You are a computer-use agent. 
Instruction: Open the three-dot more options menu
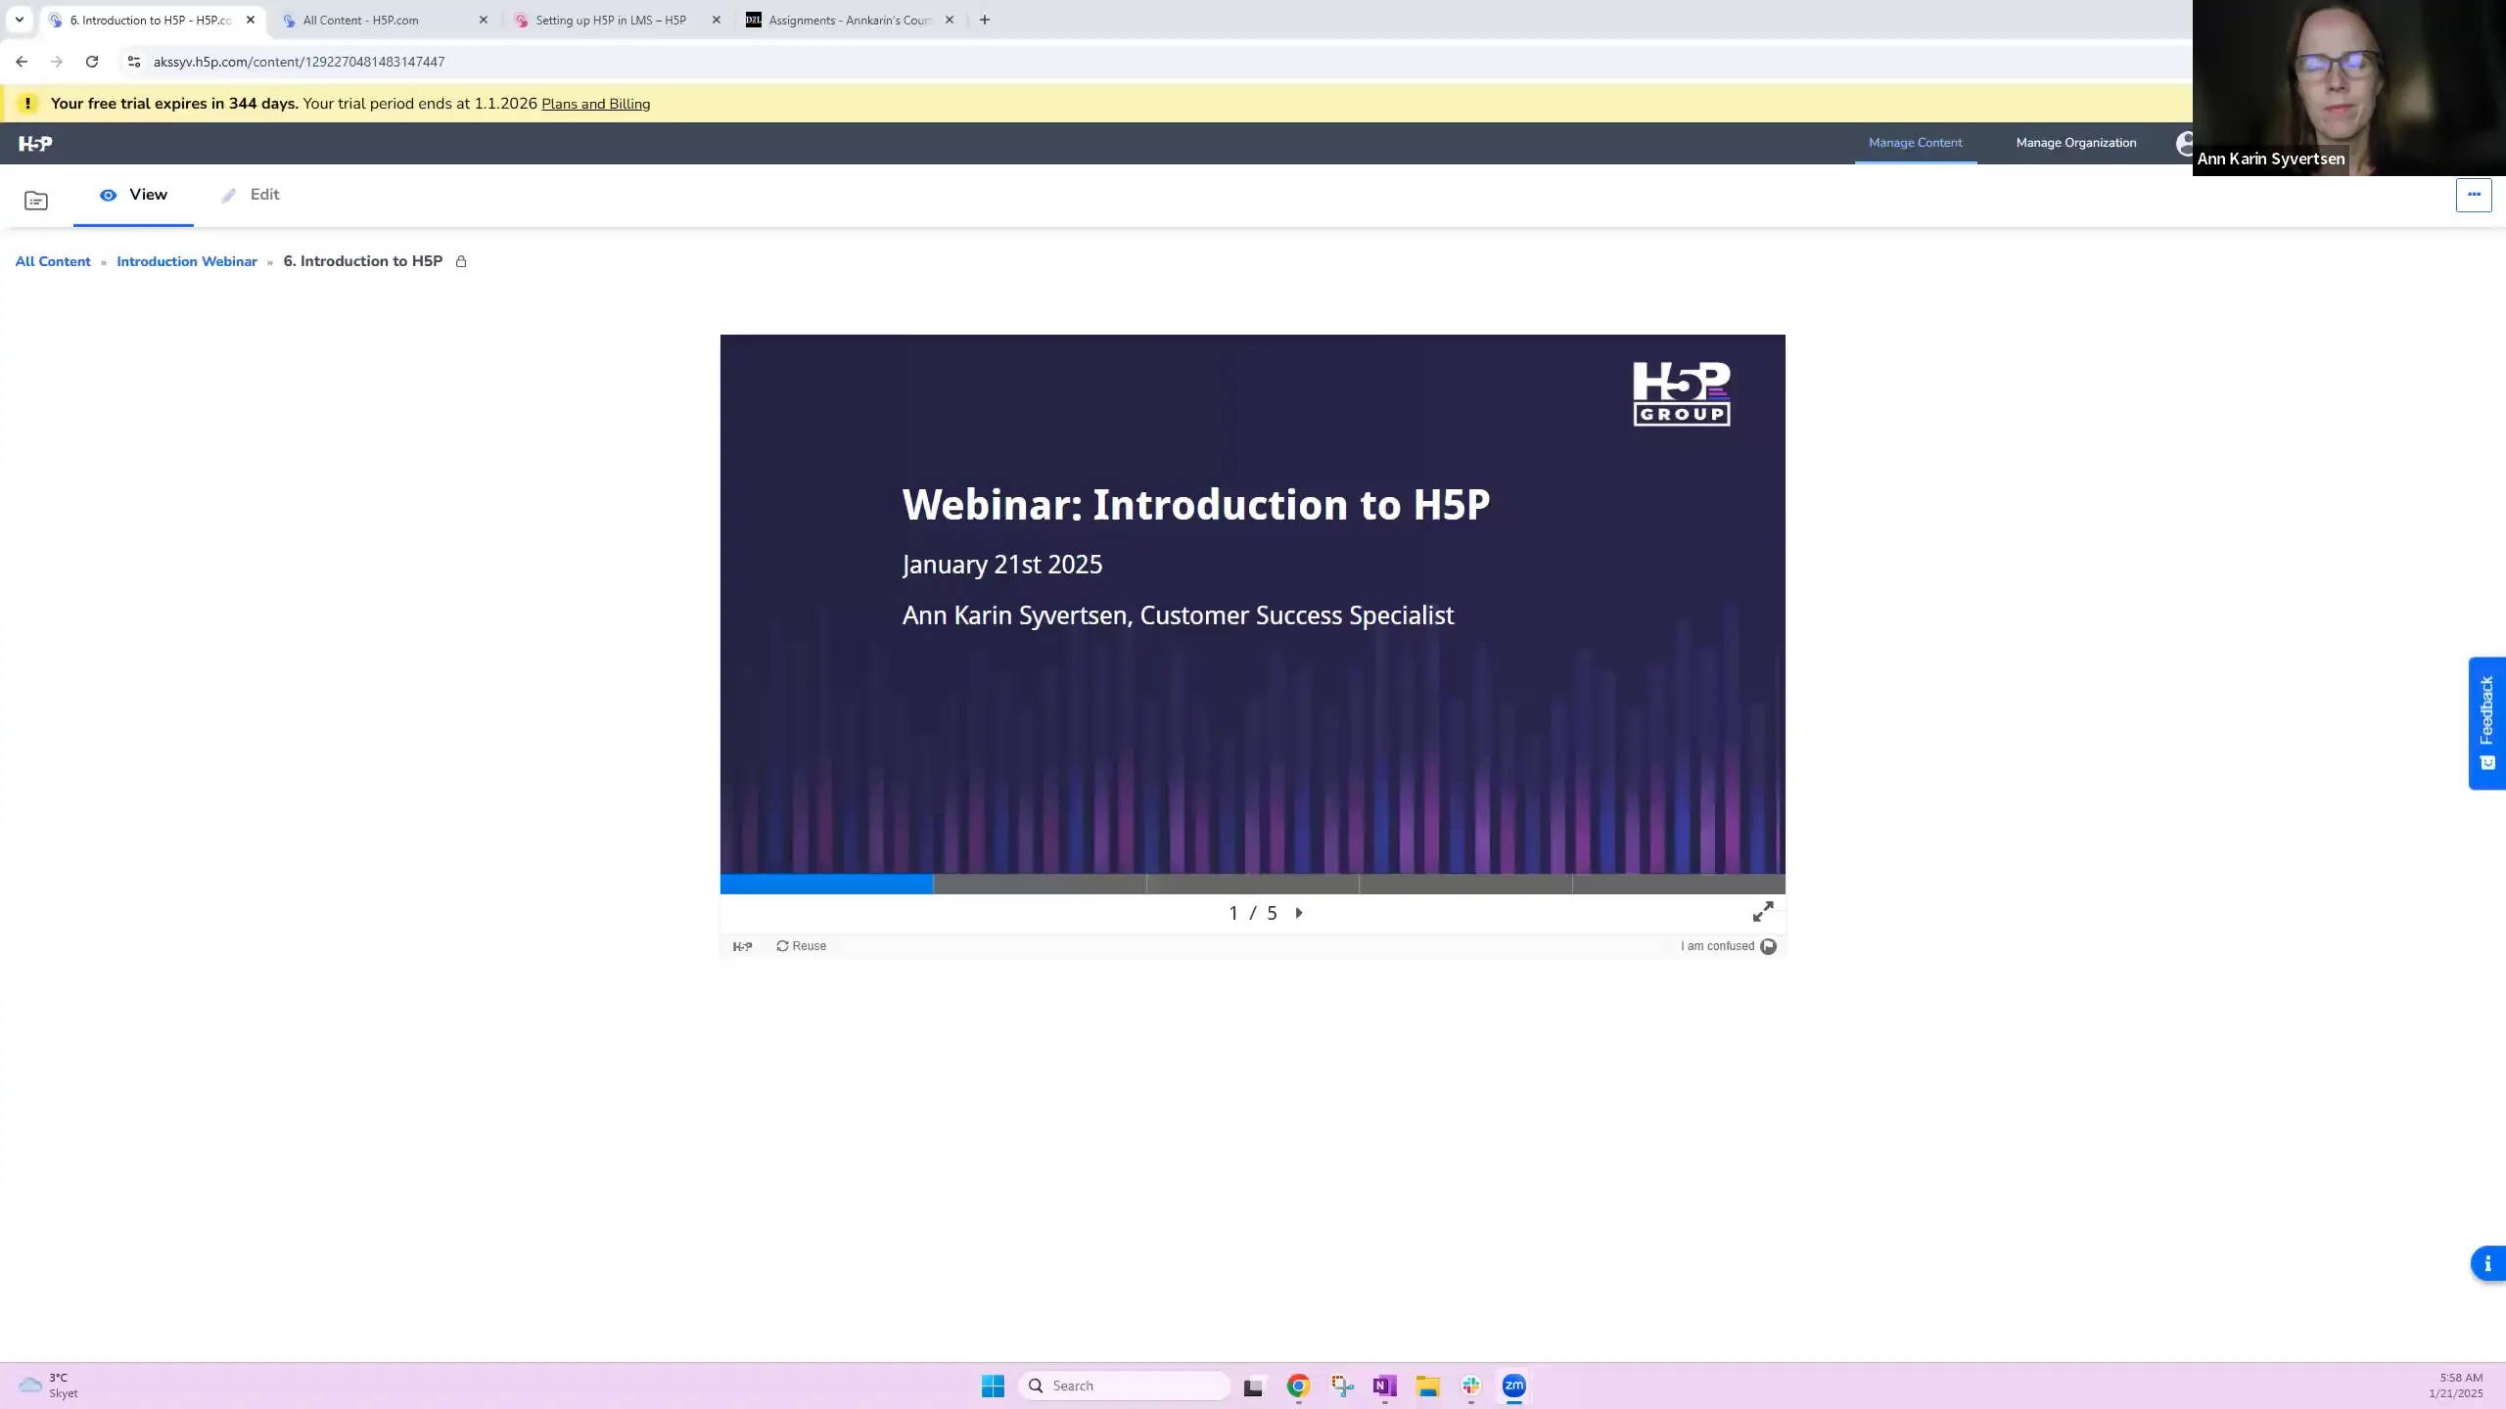[x=2474, y=195]
